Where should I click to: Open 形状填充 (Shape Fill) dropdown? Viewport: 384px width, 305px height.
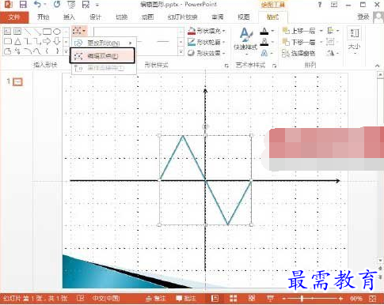(207, 31)
